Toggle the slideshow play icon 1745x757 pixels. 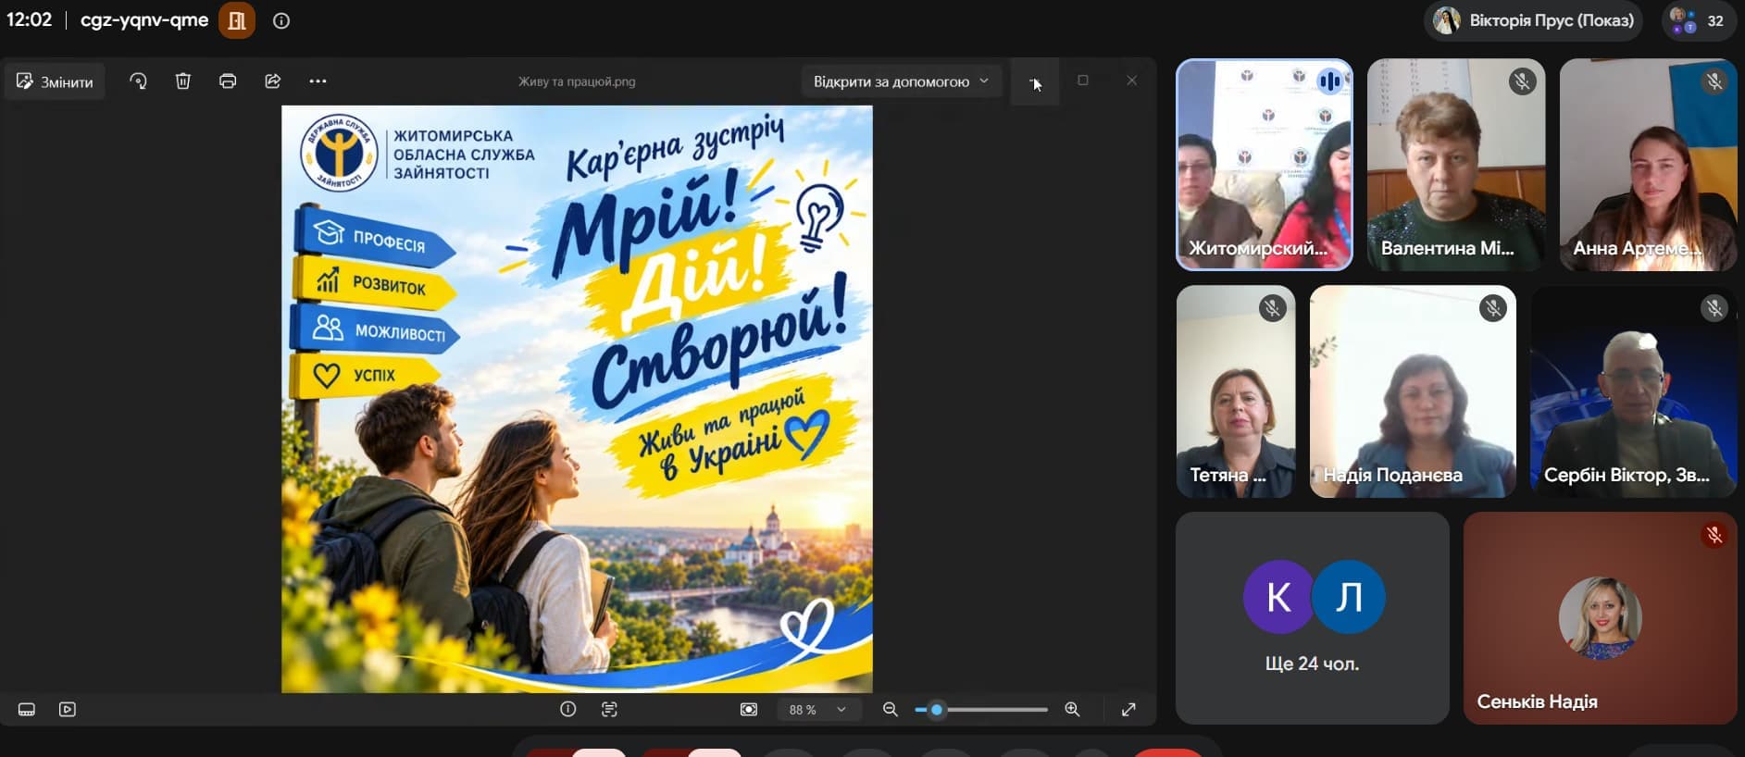tap(68, 709)
